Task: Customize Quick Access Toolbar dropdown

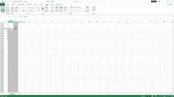Action: click(x=28, y=2)
